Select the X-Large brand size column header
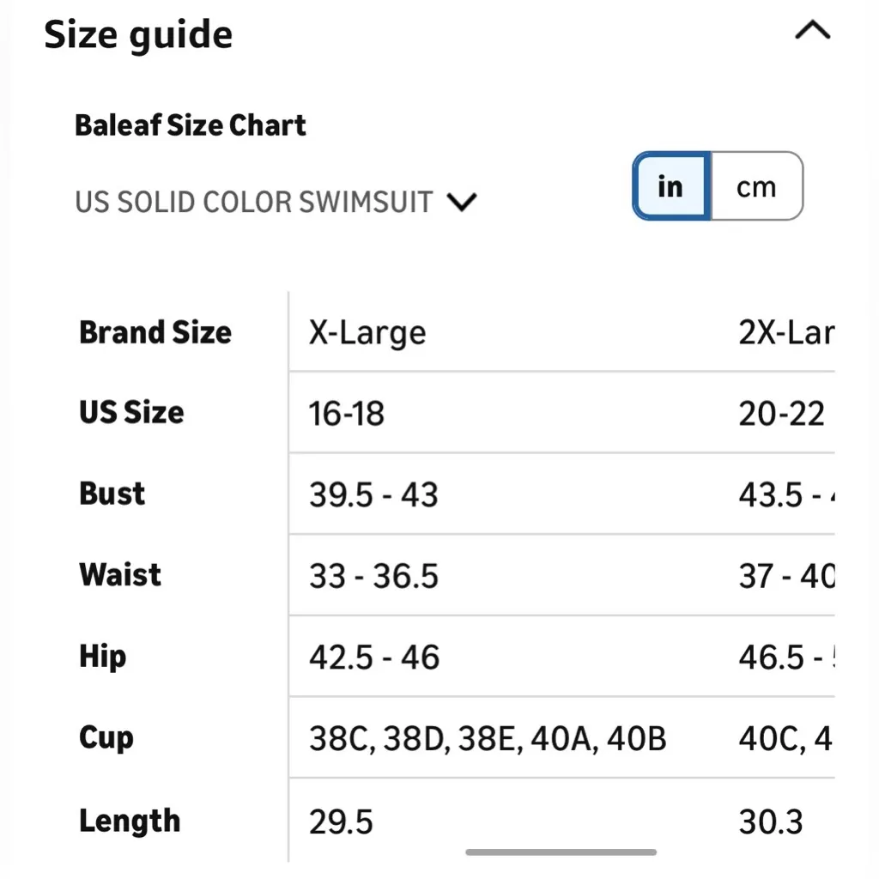Viewport: 879px width, 879px height. click(x=367, y=332)
